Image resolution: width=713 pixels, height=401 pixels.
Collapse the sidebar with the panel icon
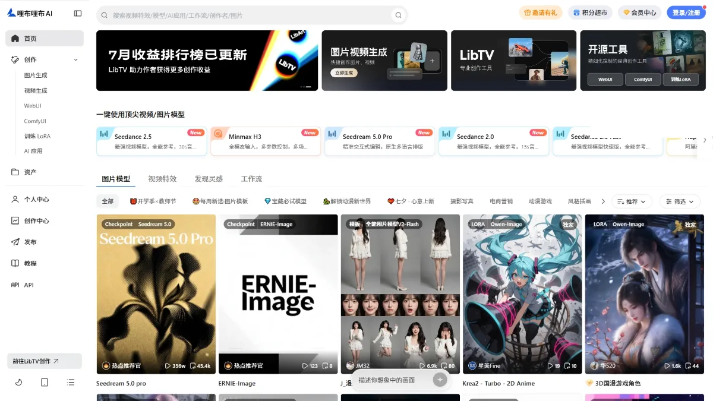click(x=78, y=13)
